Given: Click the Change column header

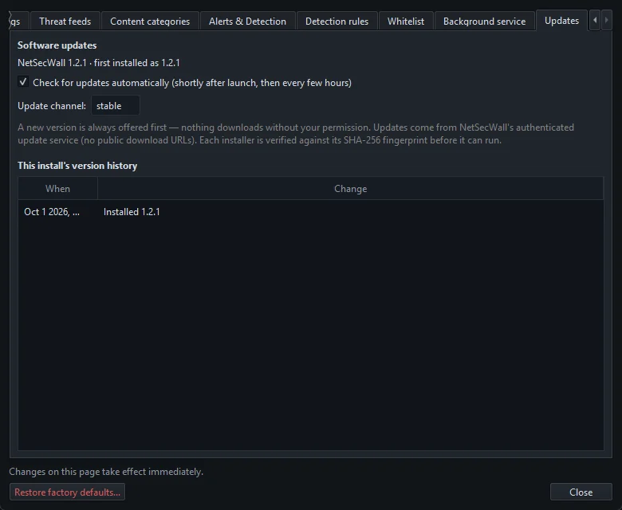Looking at the screenshot, I should pyautogui.click(x=351, y=189).
